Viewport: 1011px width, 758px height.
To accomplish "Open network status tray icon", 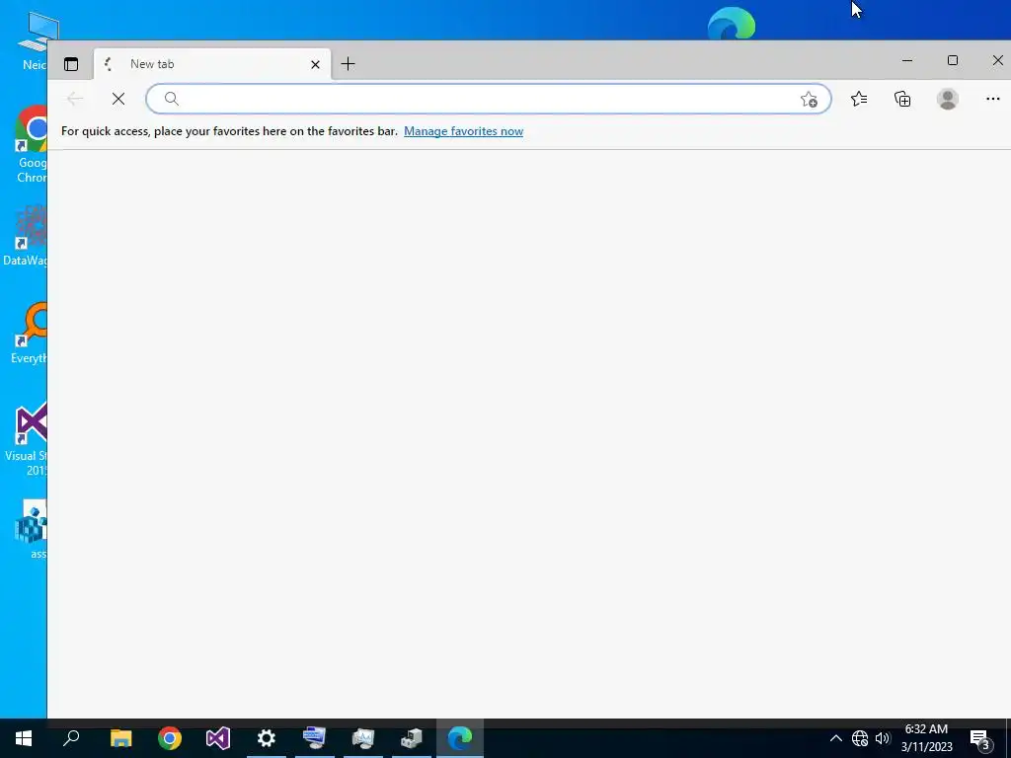I will (x=860, y=738).
